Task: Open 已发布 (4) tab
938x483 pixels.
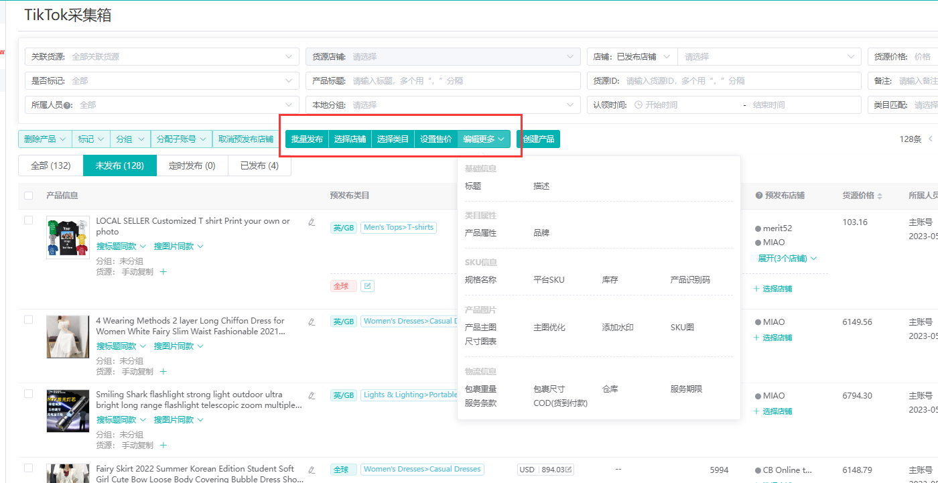Action: pyautogui.click(x=259, y=165)
